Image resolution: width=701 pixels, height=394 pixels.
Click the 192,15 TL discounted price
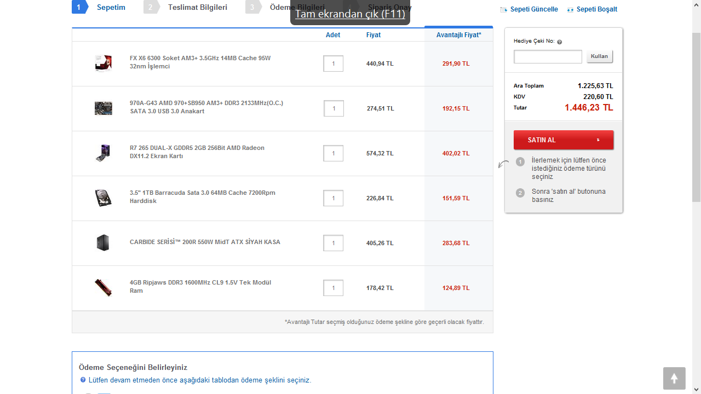tap(456, 108)
